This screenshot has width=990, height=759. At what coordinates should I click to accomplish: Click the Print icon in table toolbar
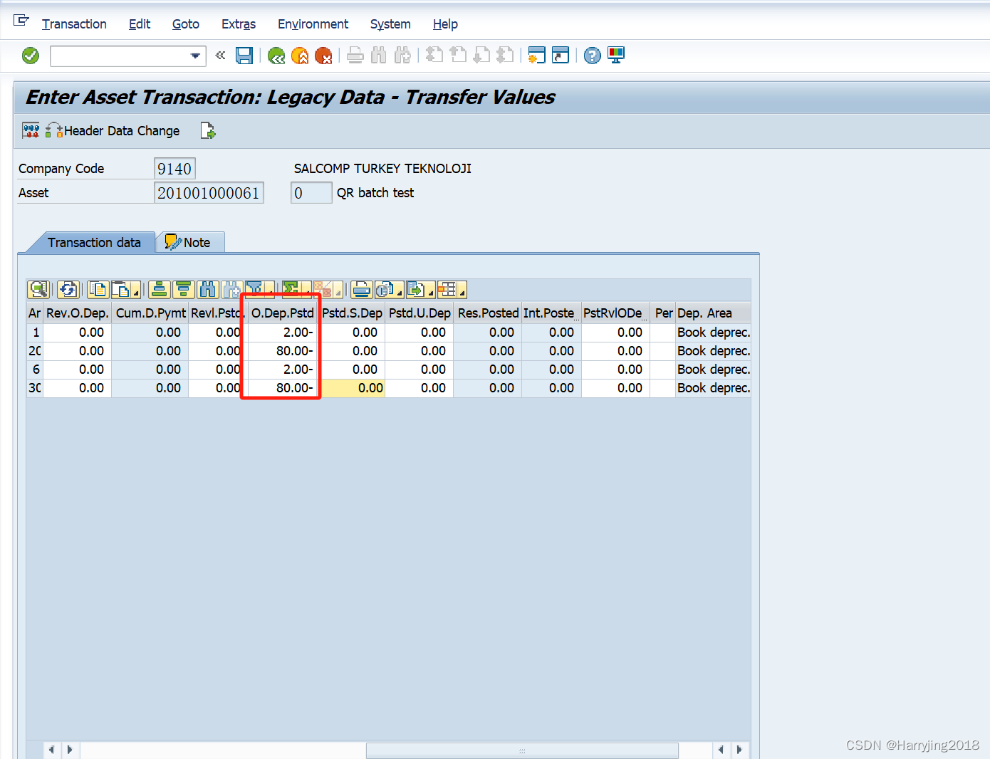pyautogui.click(x=361, y=289)
